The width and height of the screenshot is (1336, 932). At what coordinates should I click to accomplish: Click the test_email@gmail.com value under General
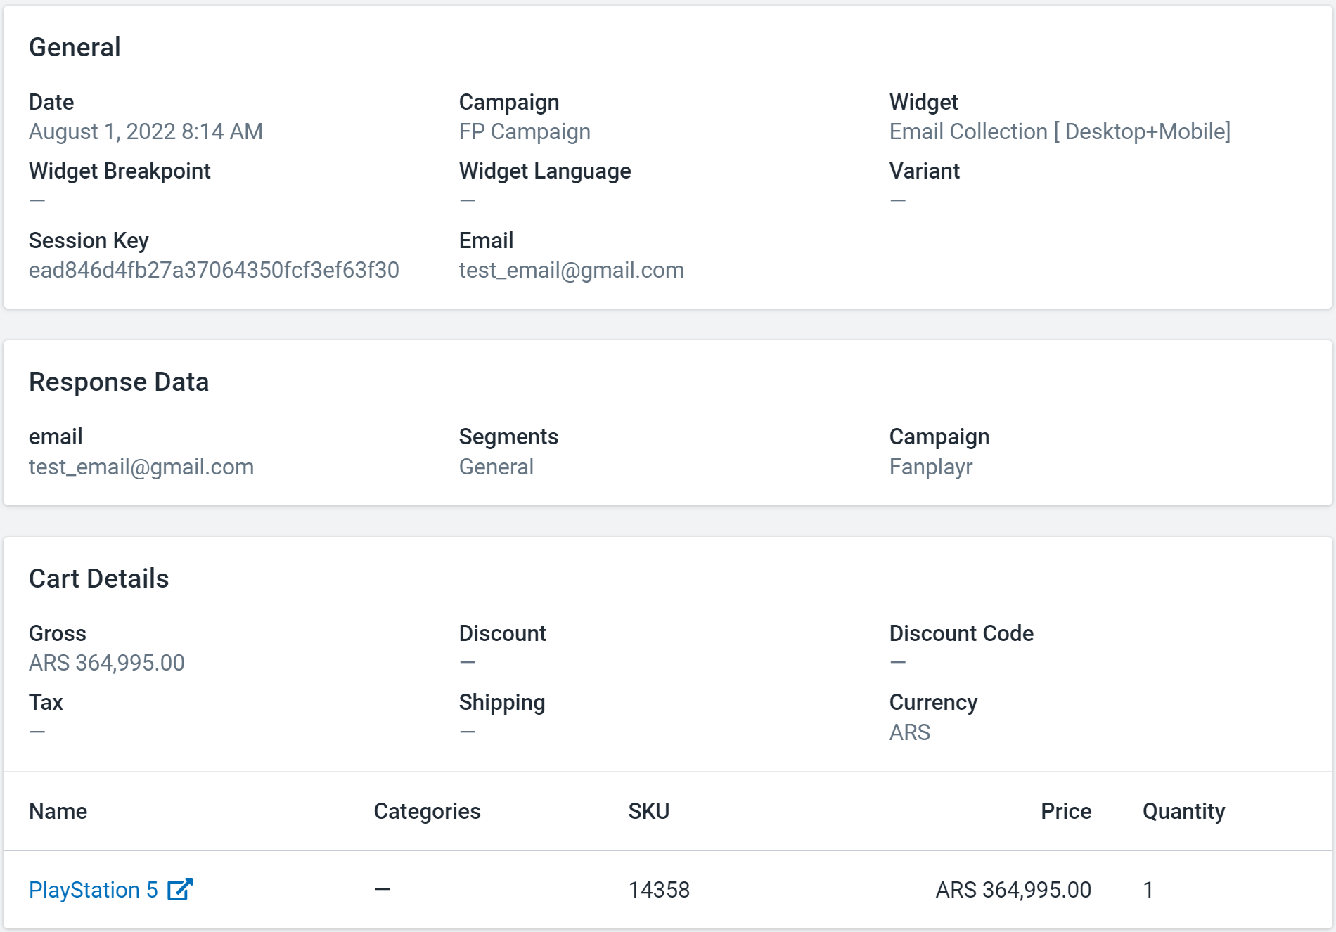point(571,270)
